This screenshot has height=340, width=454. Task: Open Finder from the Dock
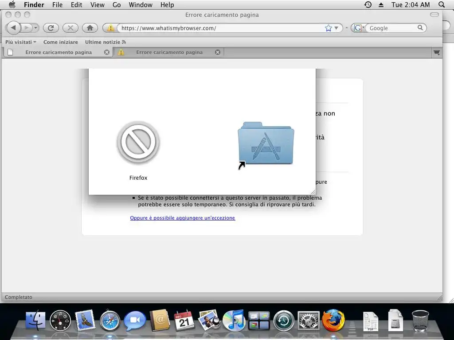[x=35, y=321]
